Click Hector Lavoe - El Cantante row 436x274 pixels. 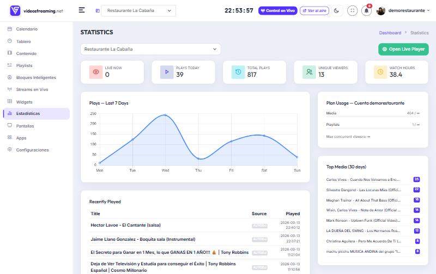pos(195,226)
